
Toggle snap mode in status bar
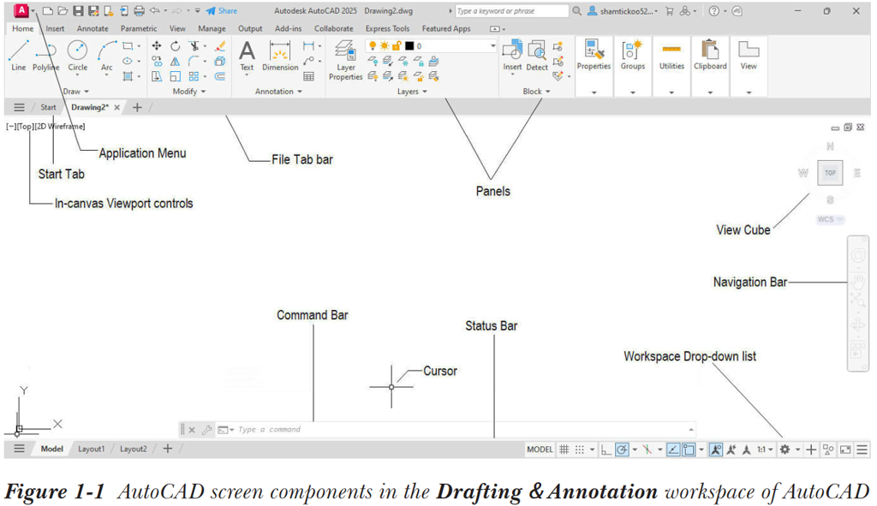pyautogui.click(x=580, y=449)
